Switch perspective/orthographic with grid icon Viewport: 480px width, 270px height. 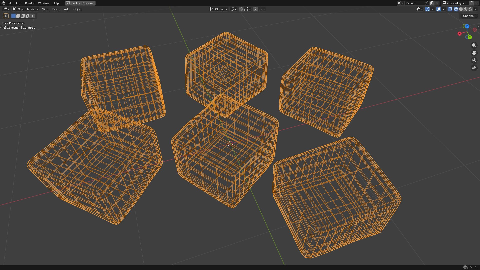point(474,68)
